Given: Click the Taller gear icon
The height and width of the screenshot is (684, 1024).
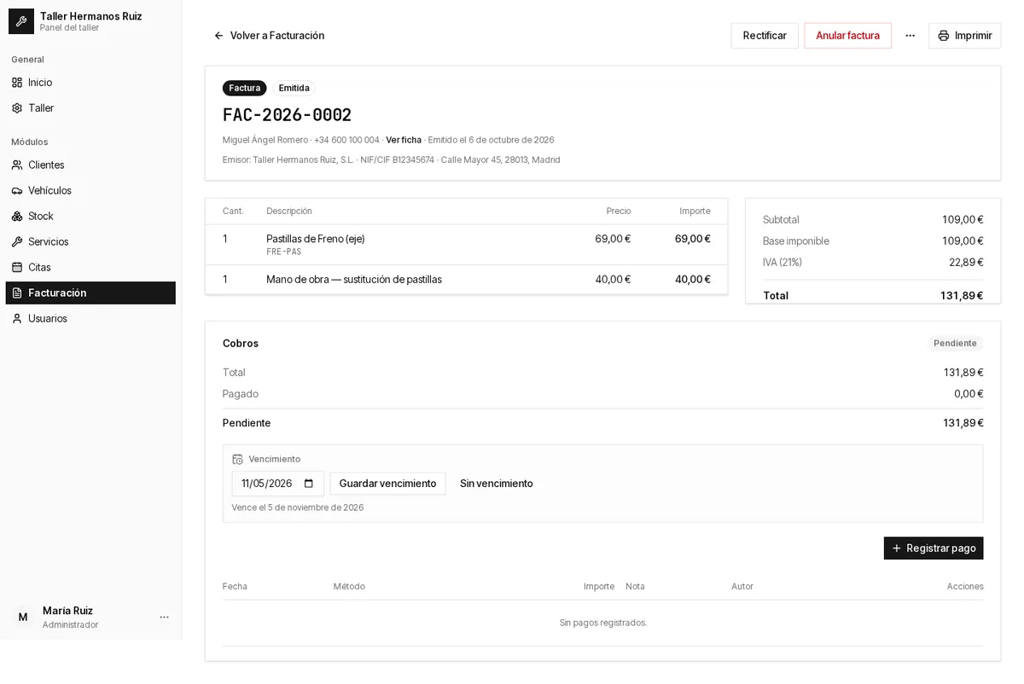Looking at the screenshot, I should pos(17,108).
